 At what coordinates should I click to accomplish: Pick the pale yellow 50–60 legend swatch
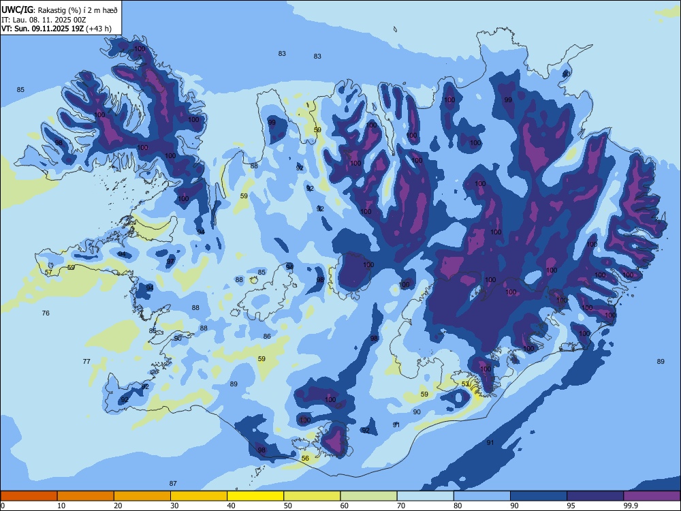(312, 496)
